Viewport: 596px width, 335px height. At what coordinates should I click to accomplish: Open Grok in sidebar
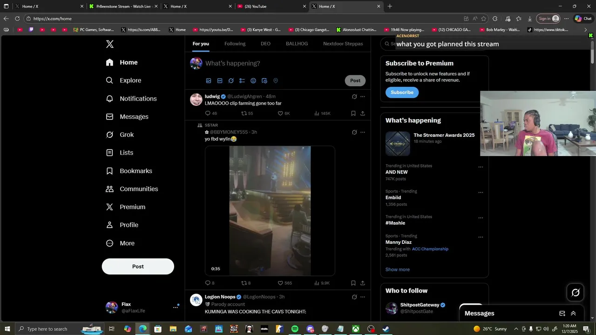click(x=120, y=134)
